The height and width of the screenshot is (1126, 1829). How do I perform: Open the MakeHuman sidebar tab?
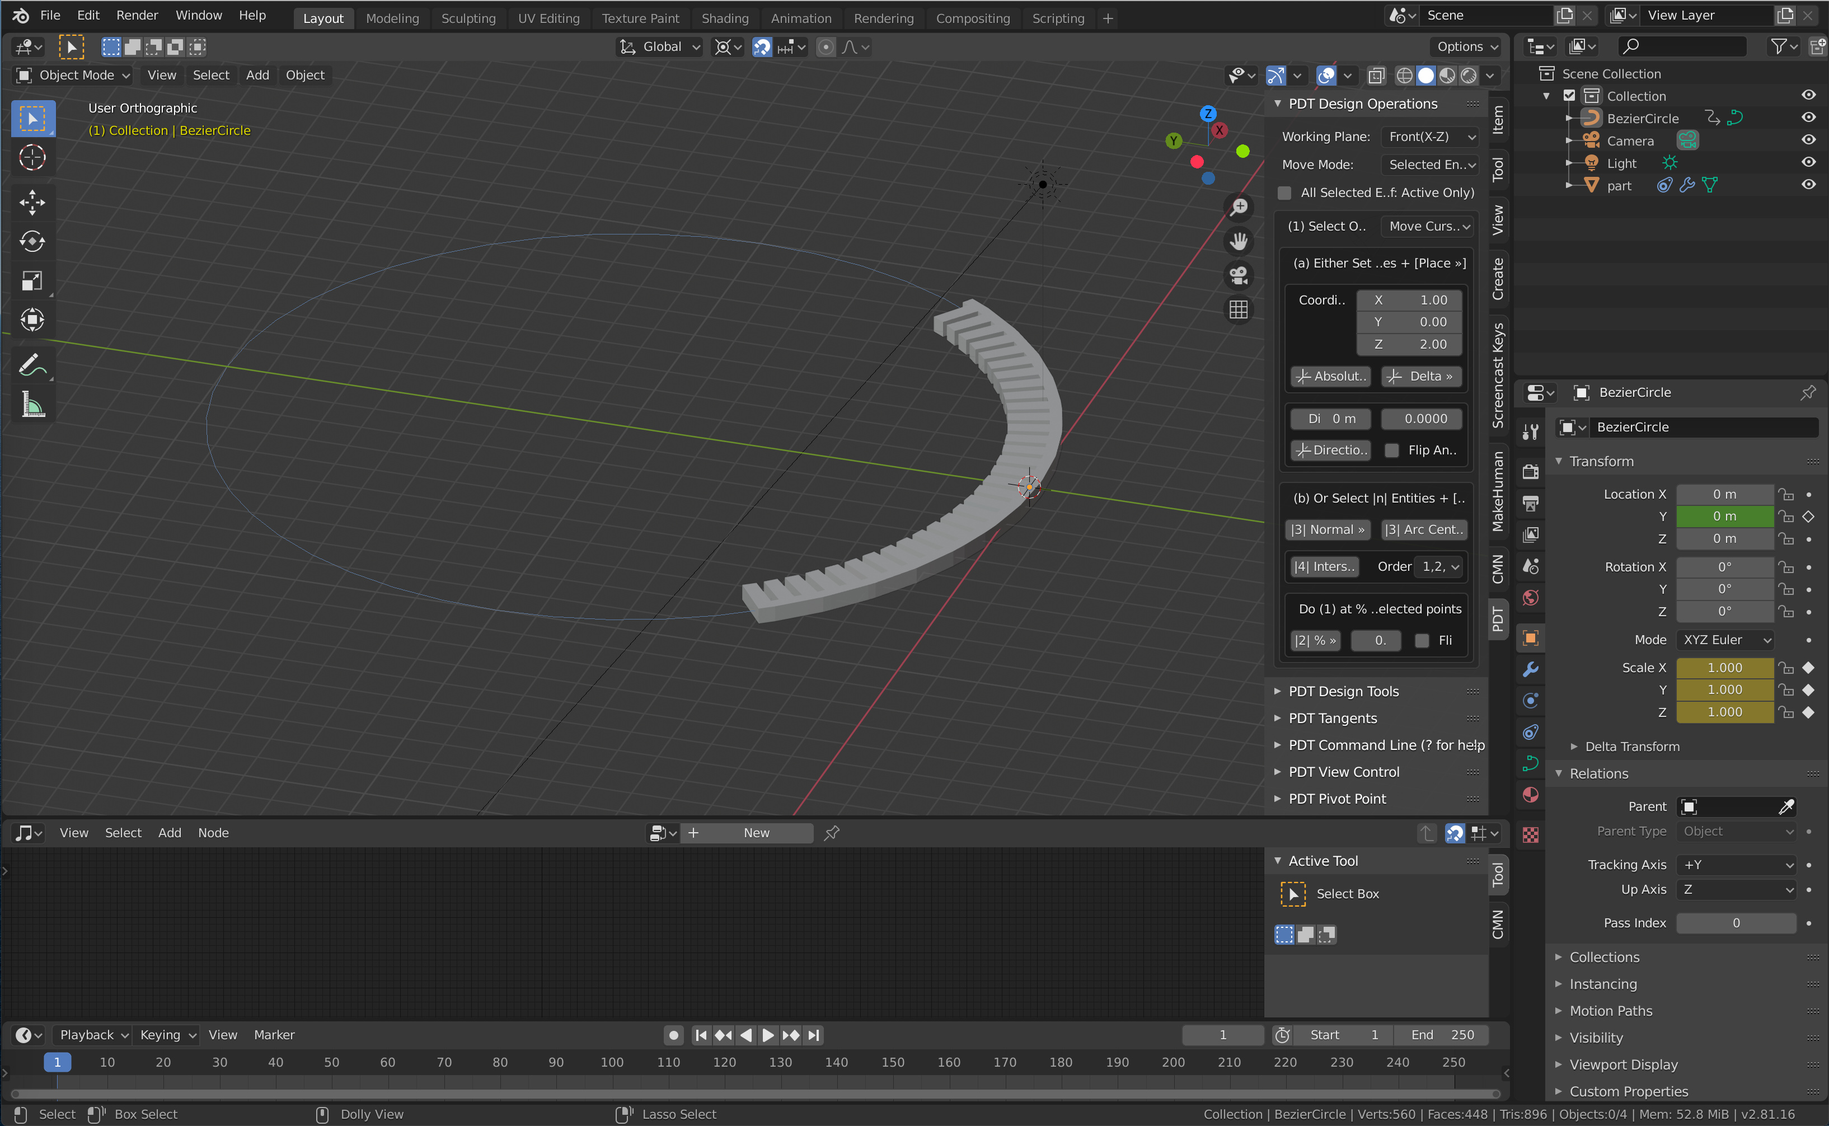1498,491
